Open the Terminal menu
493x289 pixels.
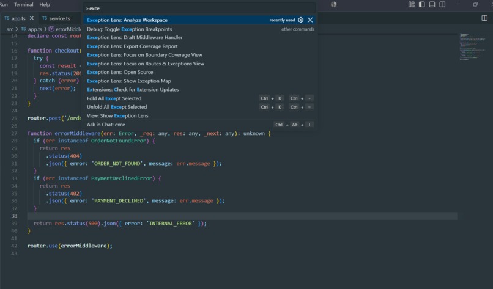pos(24,4)
